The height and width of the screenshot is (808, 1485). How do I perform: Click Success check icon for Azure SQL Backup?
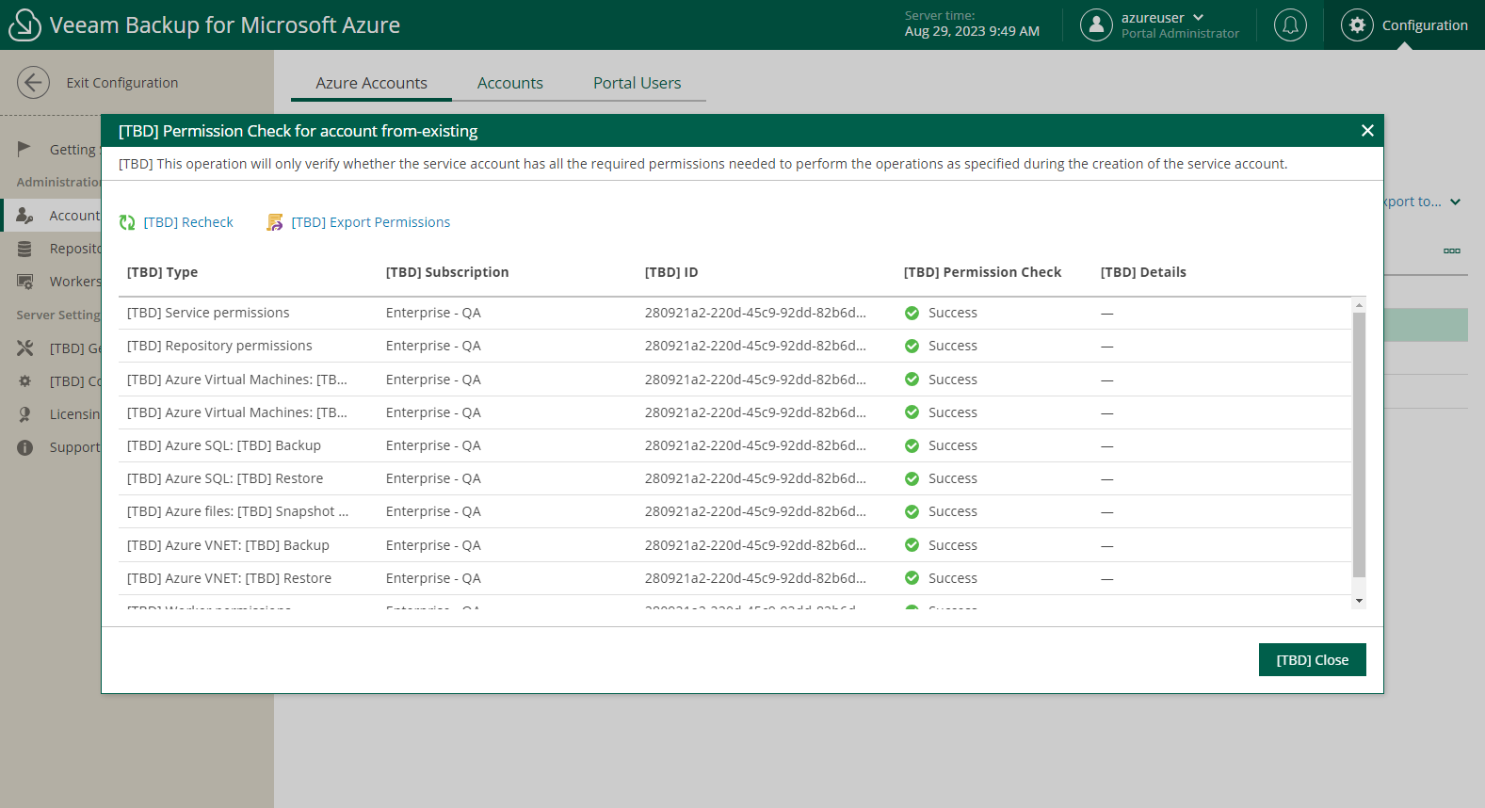912,445
